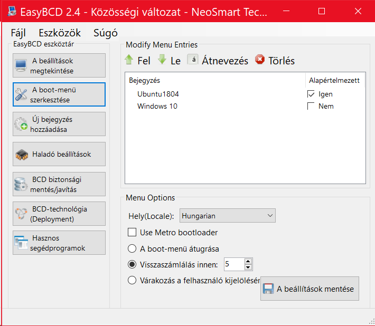Image resolution: width=375 pixels, height=326 pixels.
Task: Click the Törlés delete label
Action: tap(282, 61)
